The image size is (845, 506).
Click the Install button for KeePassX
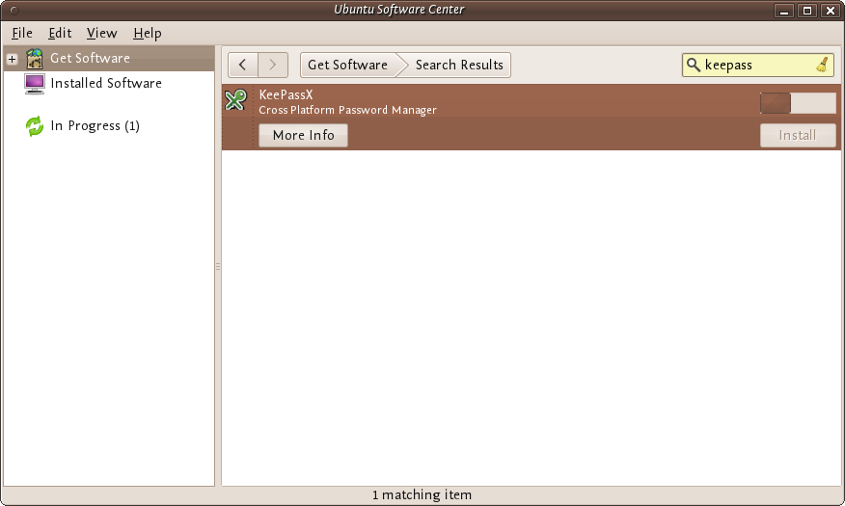798,135
